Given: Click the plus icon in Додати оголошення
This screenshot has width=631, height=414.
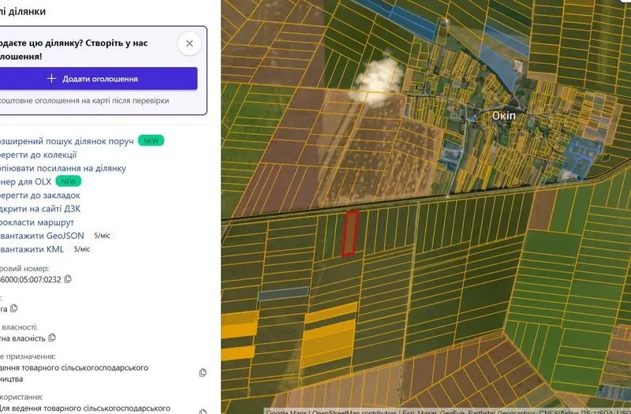Looking at the screenshot, I should [51, 78].
